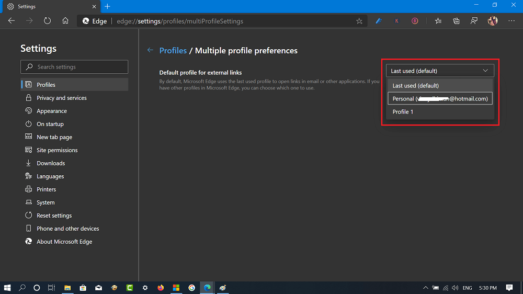Click the feedback person icon in toolbar
This screenshot has width=523, height=294.
tap(474, 21)
